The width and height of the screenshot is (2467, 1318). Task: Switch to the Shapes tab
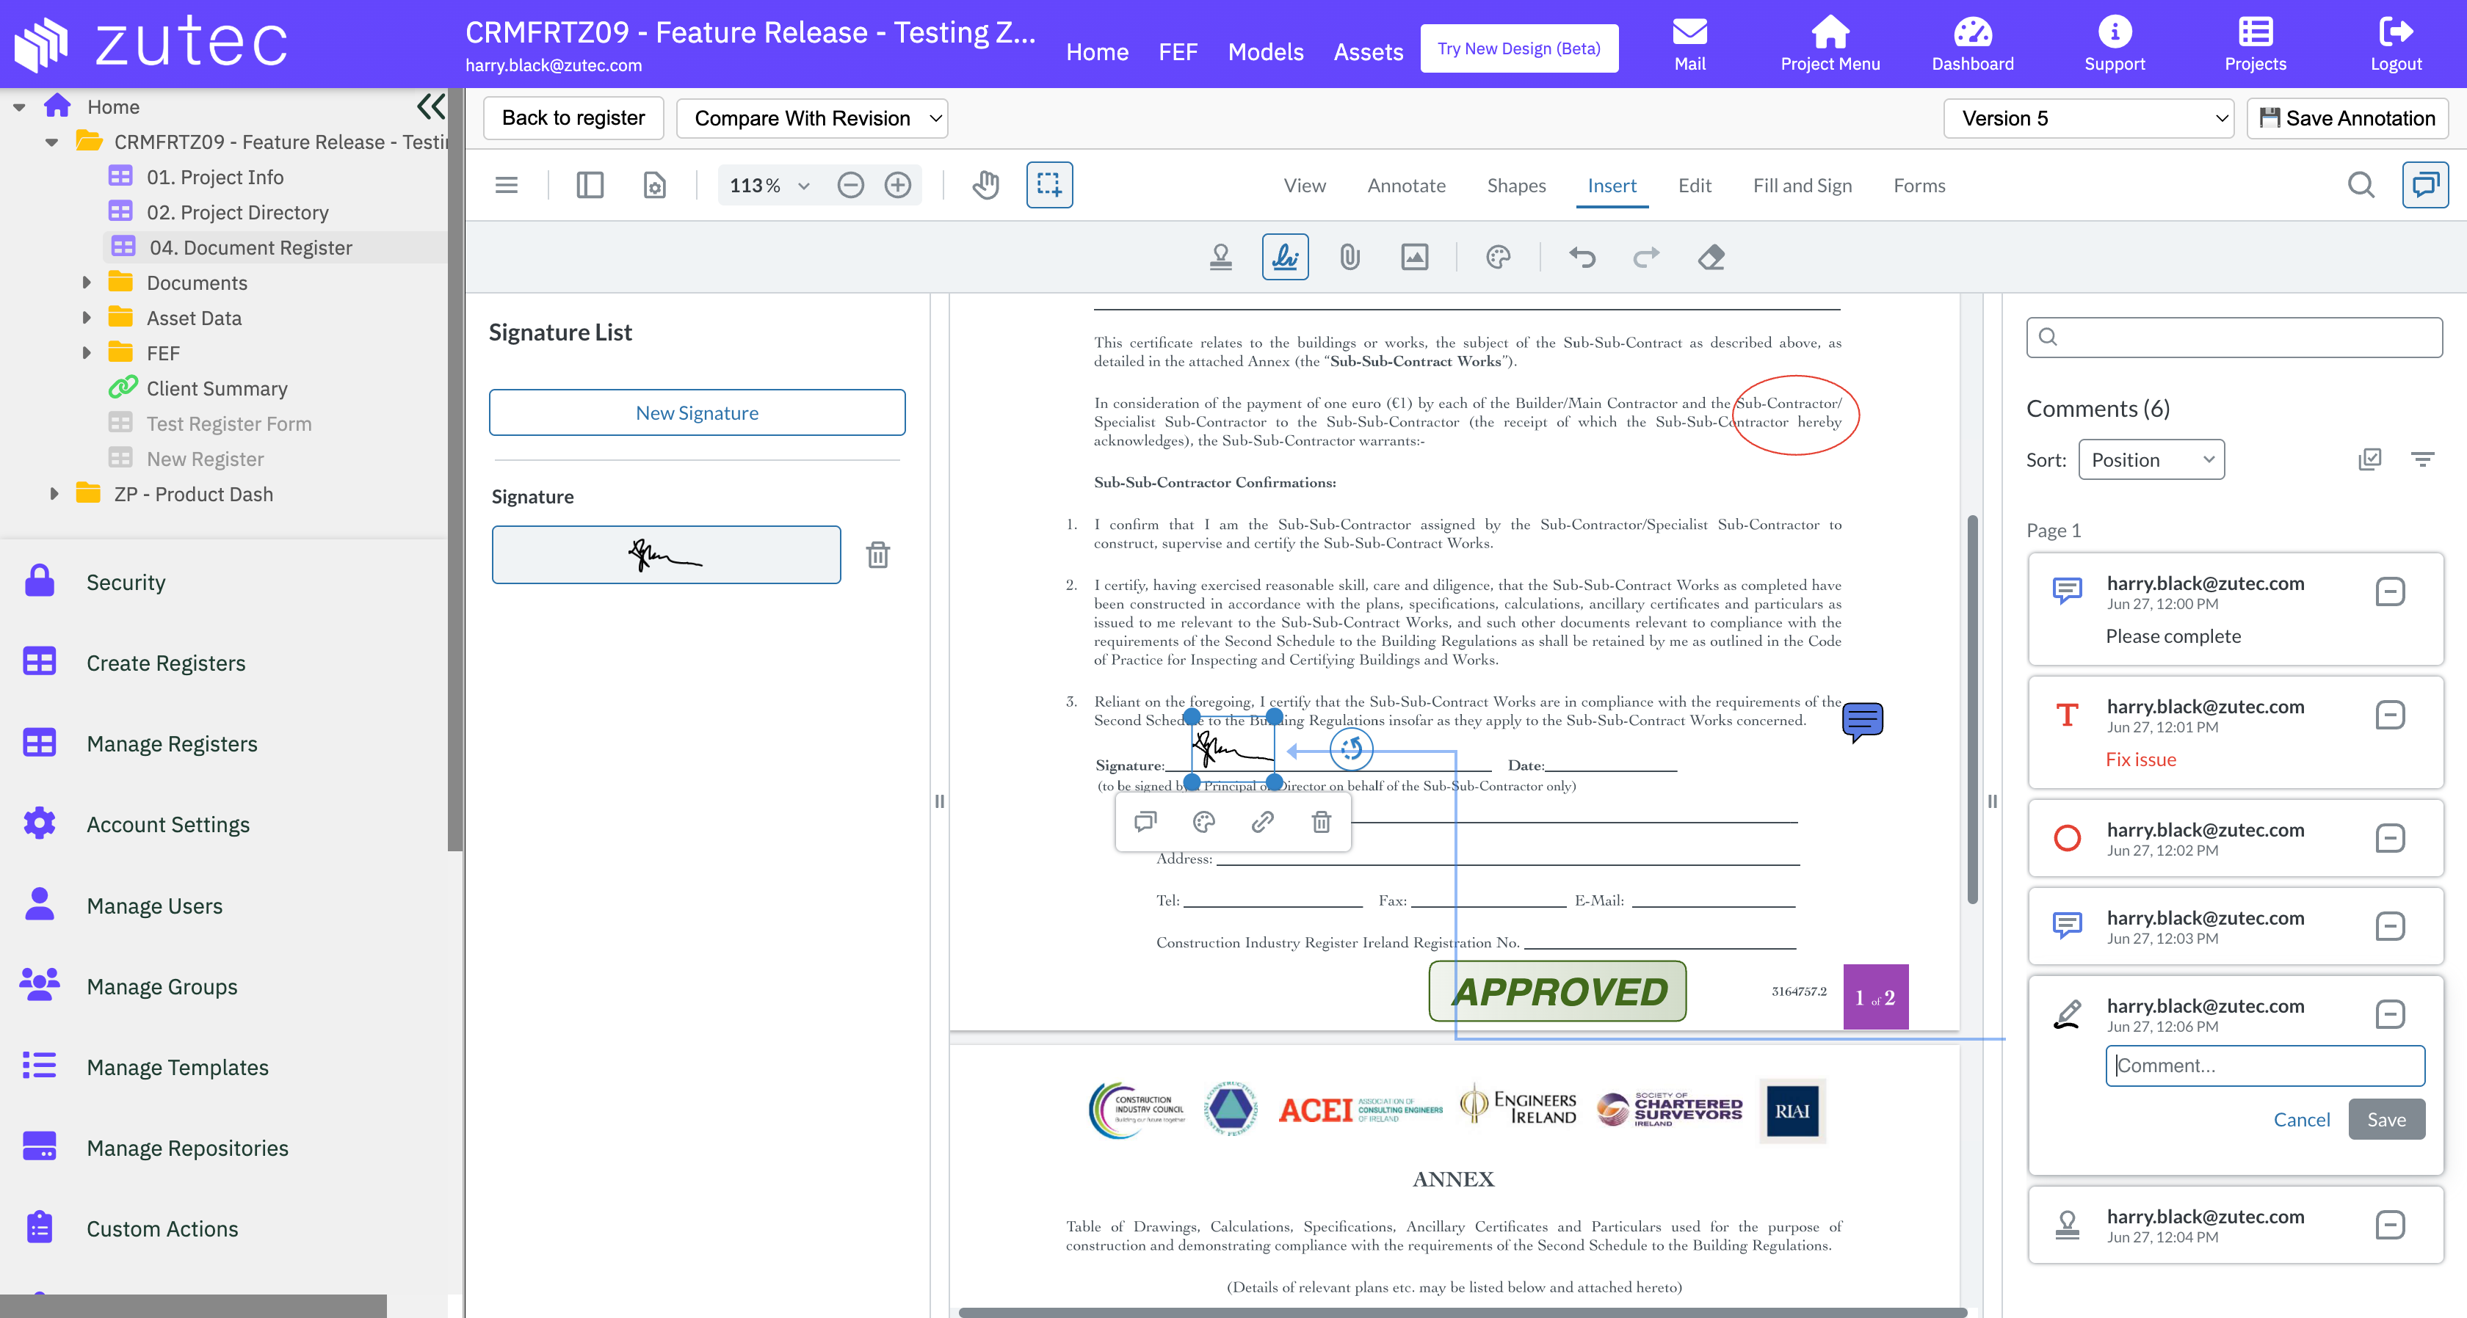coord(1516,185)
